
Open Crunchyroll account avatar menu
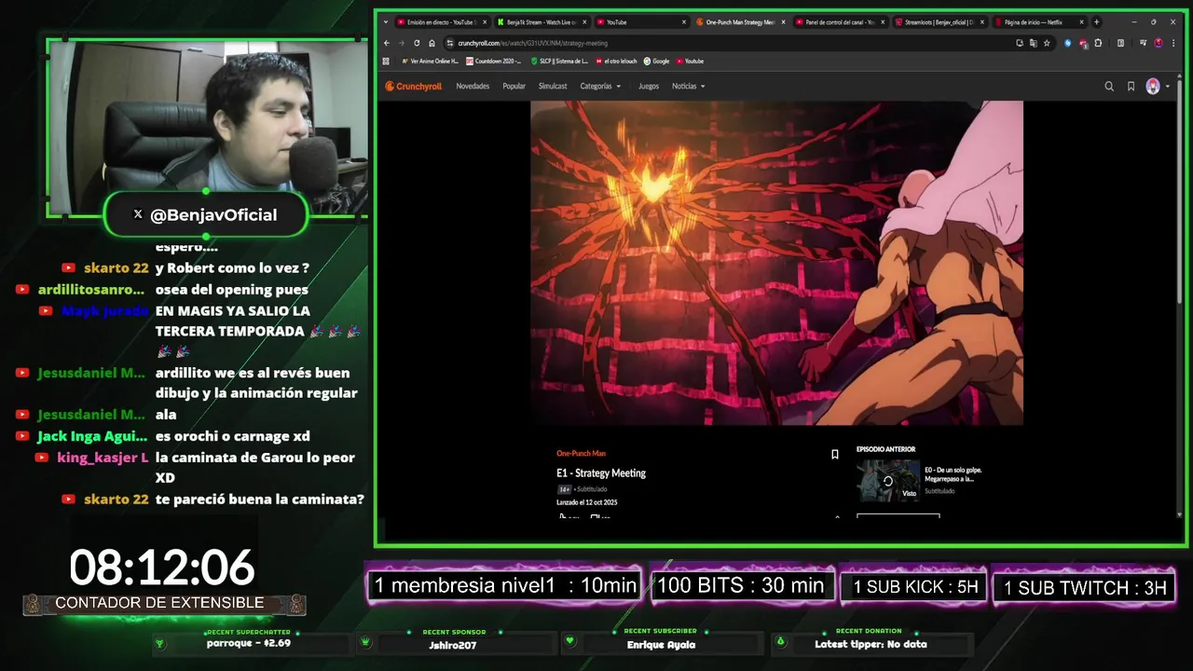tap(1158, 87)
